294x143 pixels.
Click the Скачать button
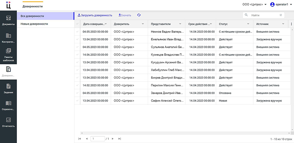125,15
